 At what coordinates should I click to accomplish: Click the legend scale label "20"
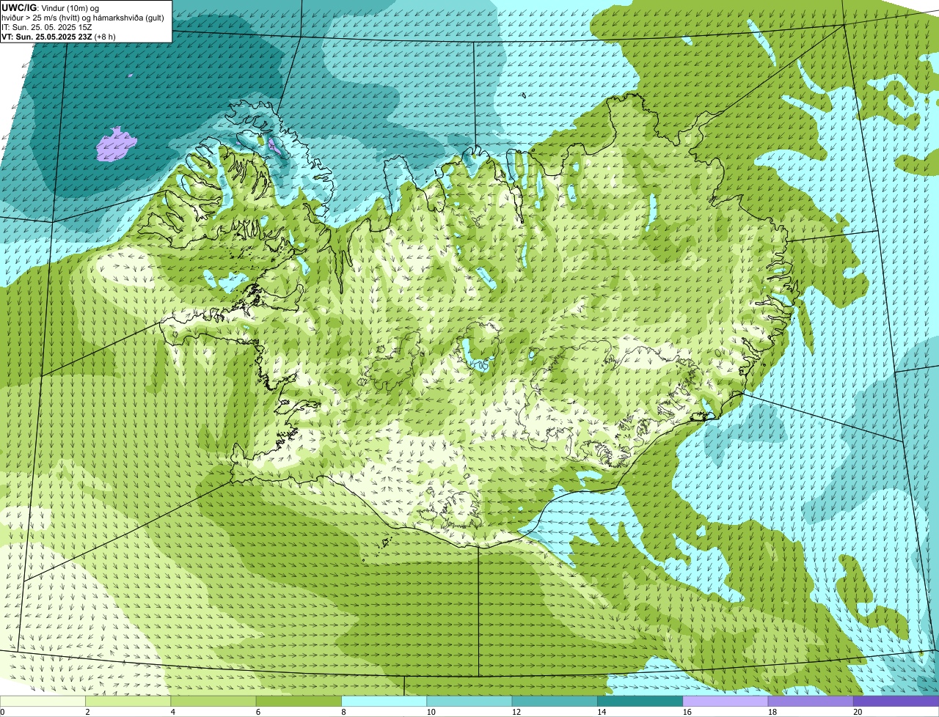(858, 712)
